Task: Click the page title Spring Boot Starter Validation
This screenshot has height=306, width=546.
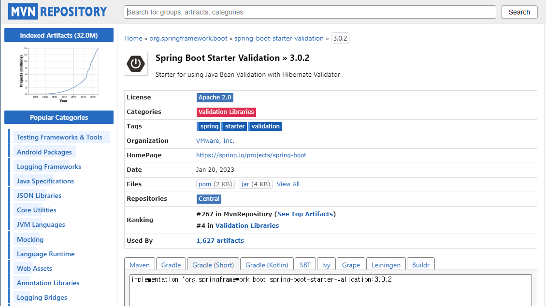Action: 217,58
